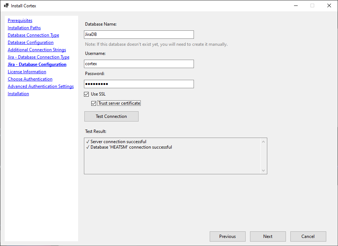
Task: Open Advanced Authentication Settings
Action: (41, 86)
